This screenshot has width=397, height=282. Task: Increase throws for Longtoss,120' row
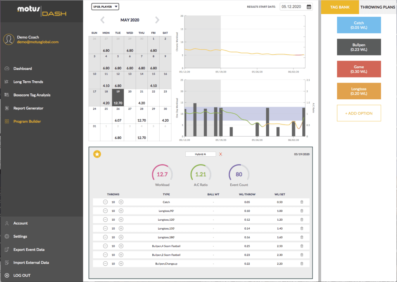click(121, 220)
